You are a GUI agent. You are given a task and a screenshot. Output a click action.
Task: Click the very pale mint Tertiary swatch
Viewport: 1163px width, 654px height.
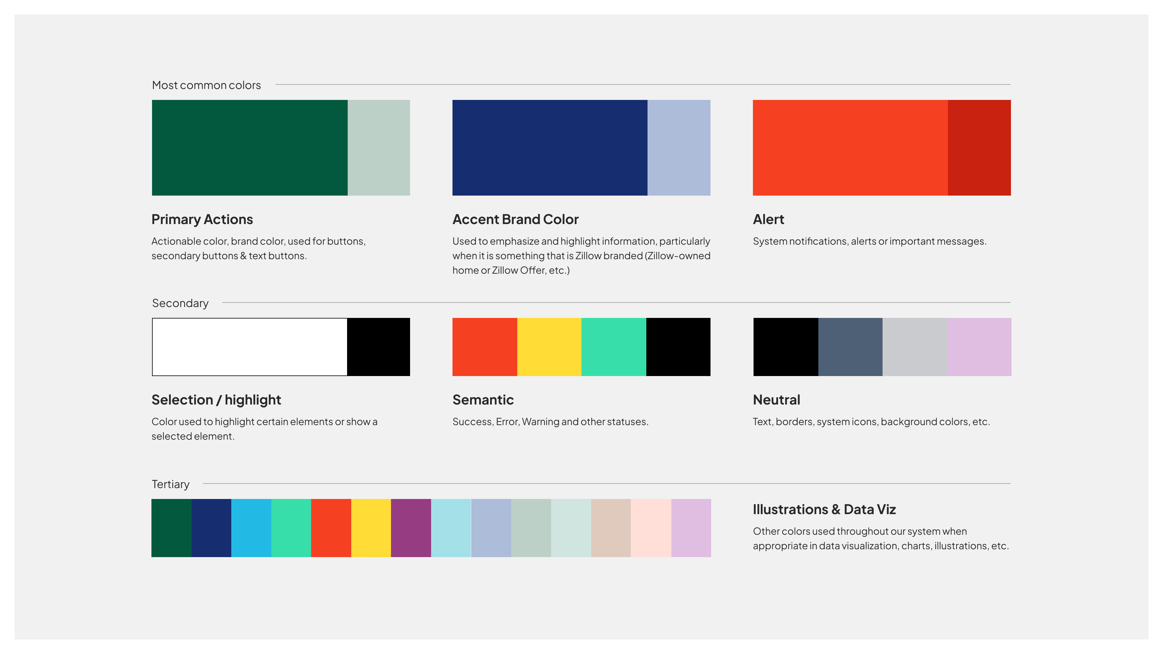point(571,528)
